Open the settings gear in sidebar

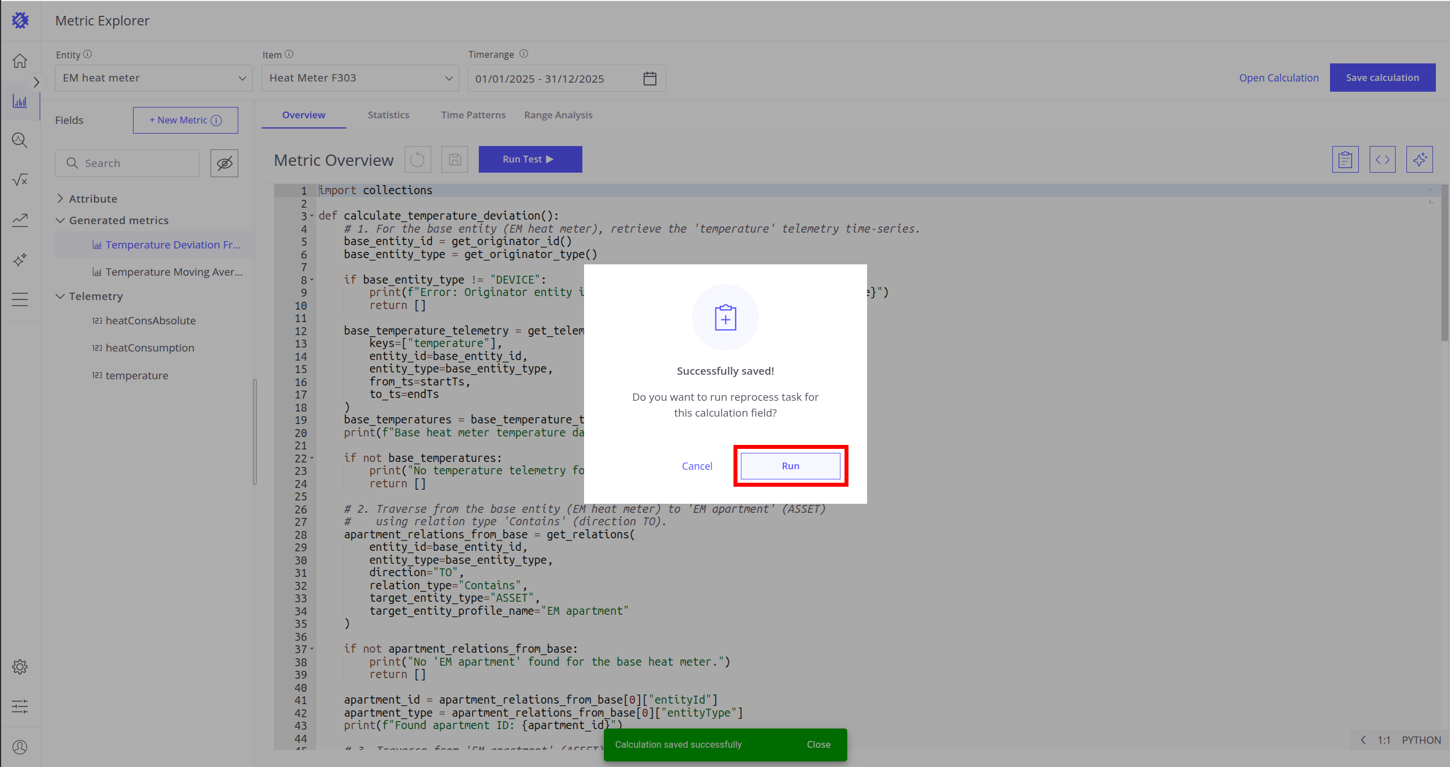20,667
